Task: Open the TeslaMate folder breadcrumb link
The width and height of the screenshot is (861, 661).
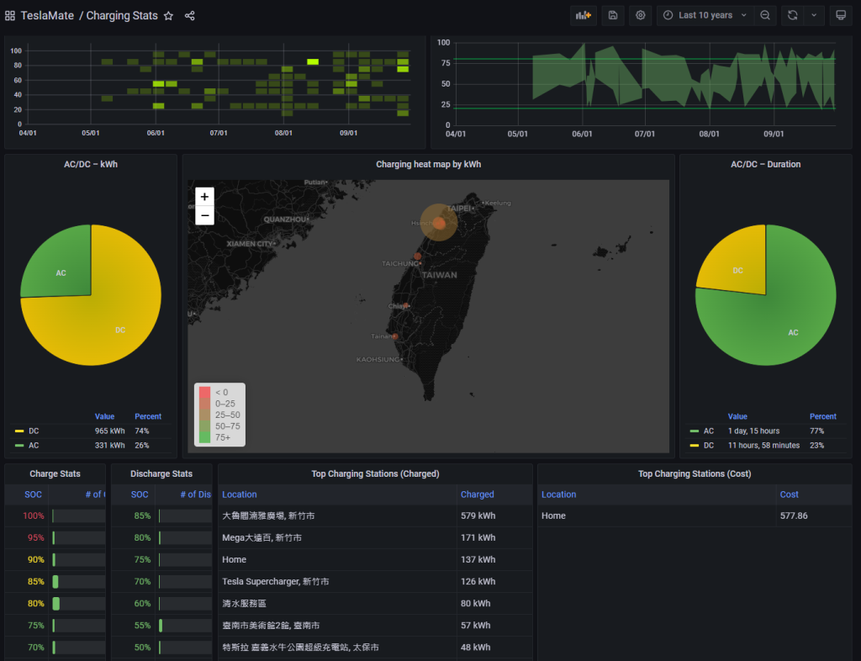Action: click(x=47, y=16)
